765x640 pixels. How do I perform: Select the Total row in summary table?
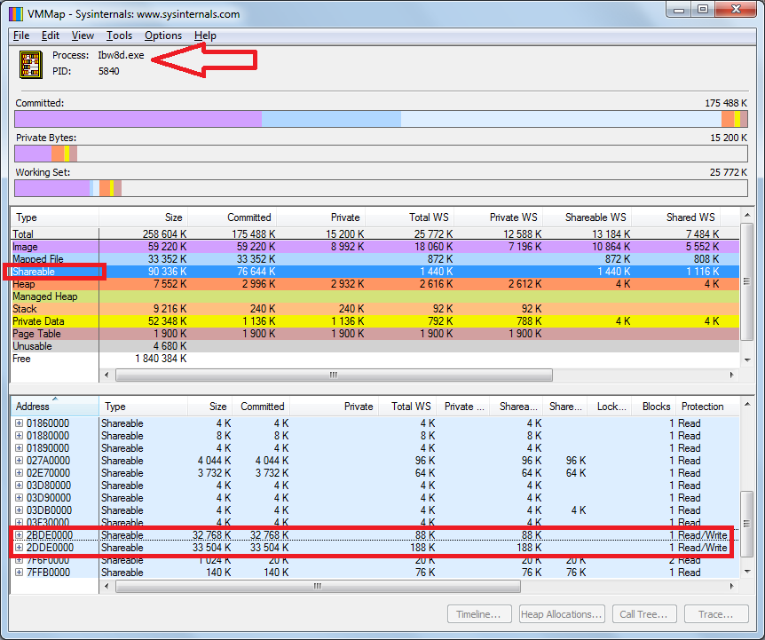pos(375,234)
